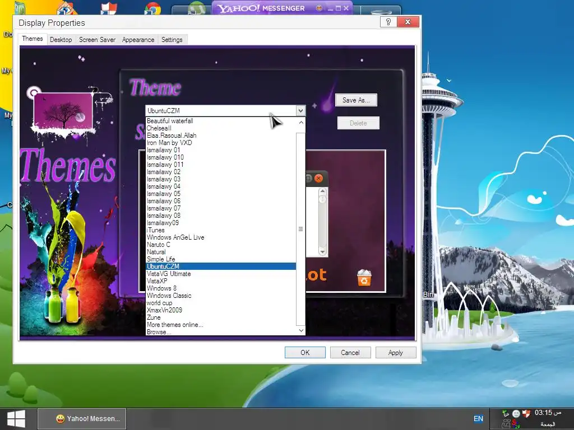Select highlighted 'UbuntuCZM' list entry
574x430 pixels.
pos(221,267)
